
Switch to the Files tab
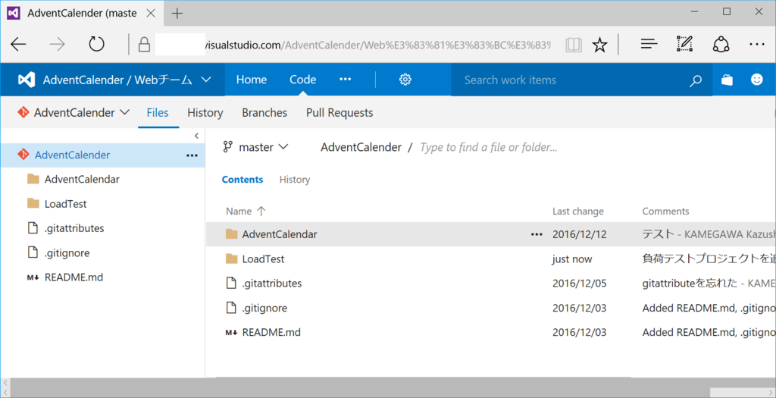pos(158,113)
